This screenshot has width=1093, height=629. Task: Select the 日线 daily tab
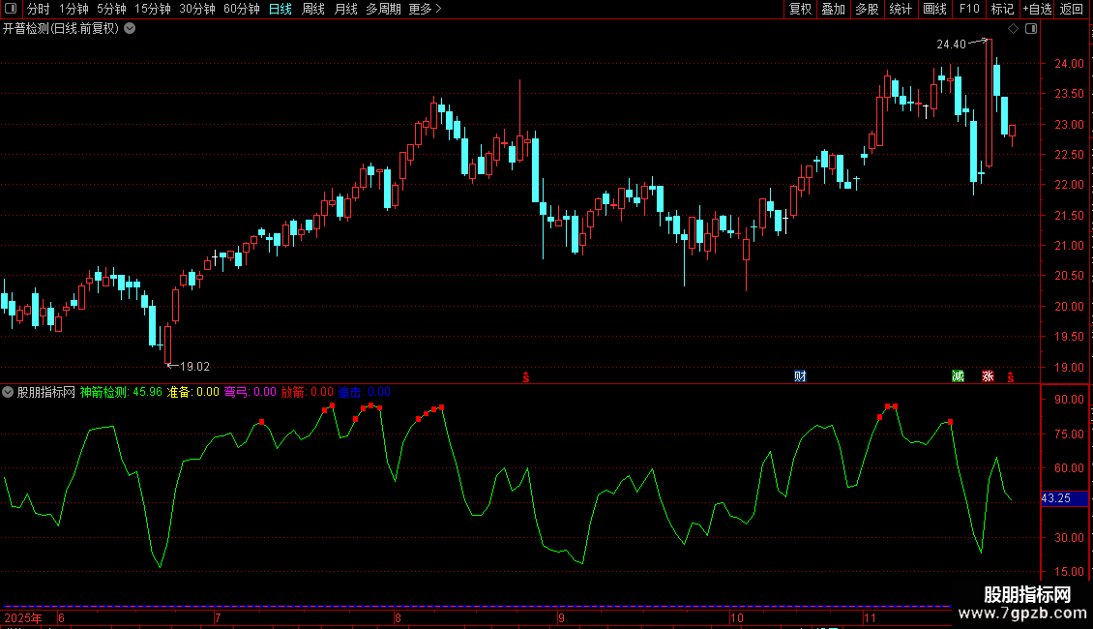pos(281,9)
